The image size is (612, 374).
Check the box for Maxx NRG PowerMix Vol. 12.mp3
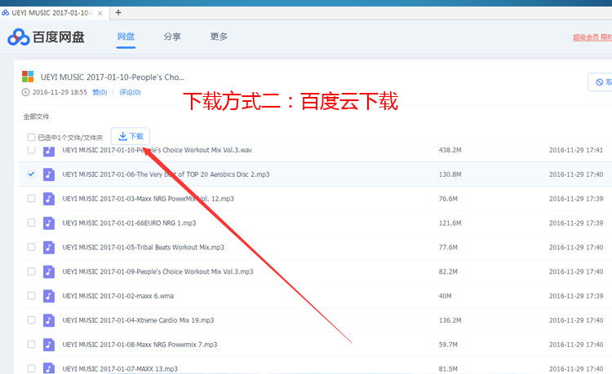(31, 199)
